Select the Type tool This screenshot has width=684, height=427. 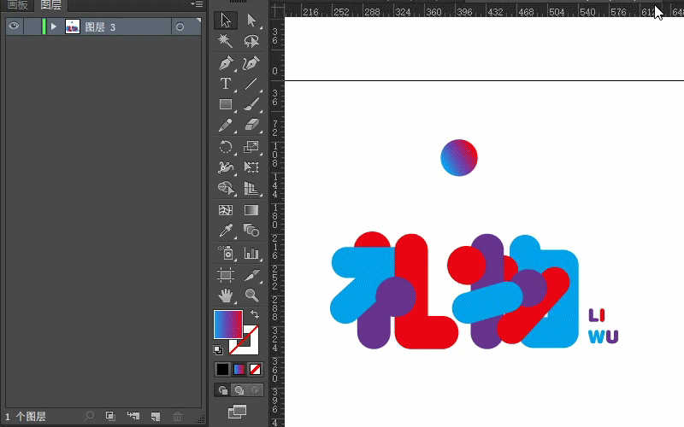click(226, 84)
